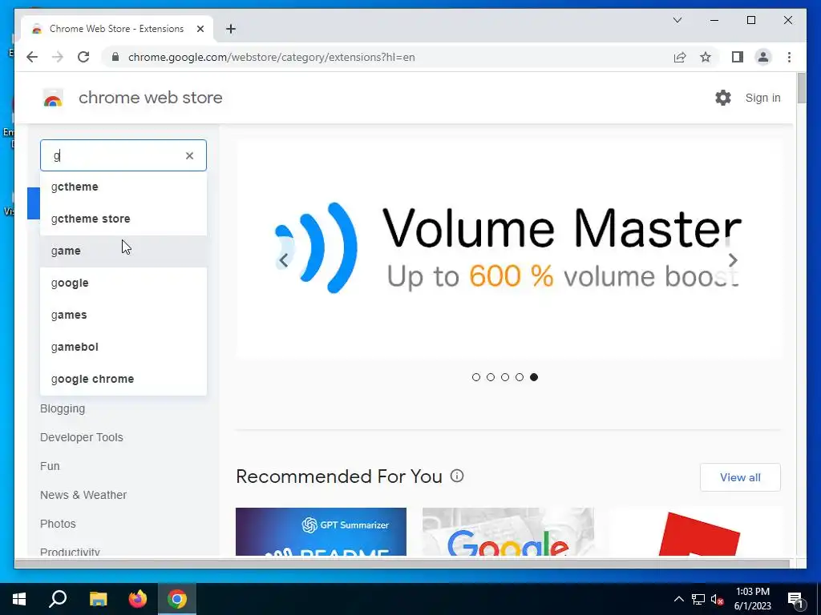This screenshot has width=821, height=615.
Task: Open the GPT Summarizer extension card
Action: (321, 532)
